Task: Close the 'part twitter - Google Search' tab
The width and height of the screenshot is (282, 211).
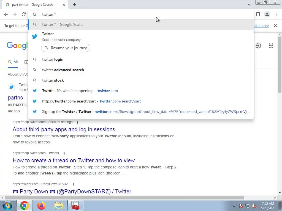Action: coord(64,5)
